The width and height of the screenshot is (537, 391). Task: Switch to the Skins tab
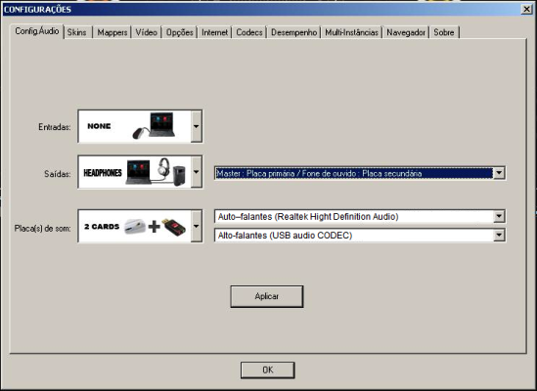pyautogui.click(x=77, y=32)
